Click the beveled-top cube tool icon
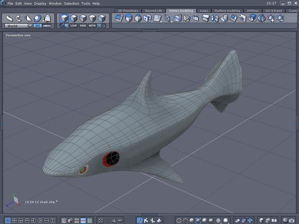The width and height of the screenshot is (299, 224). tap(138, 18)
